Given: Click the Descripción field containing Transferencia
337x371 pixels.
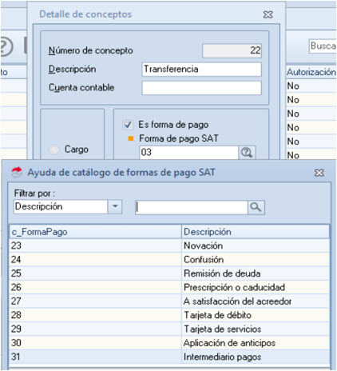Looking at the screenshot, I should (x=201, y=70).
